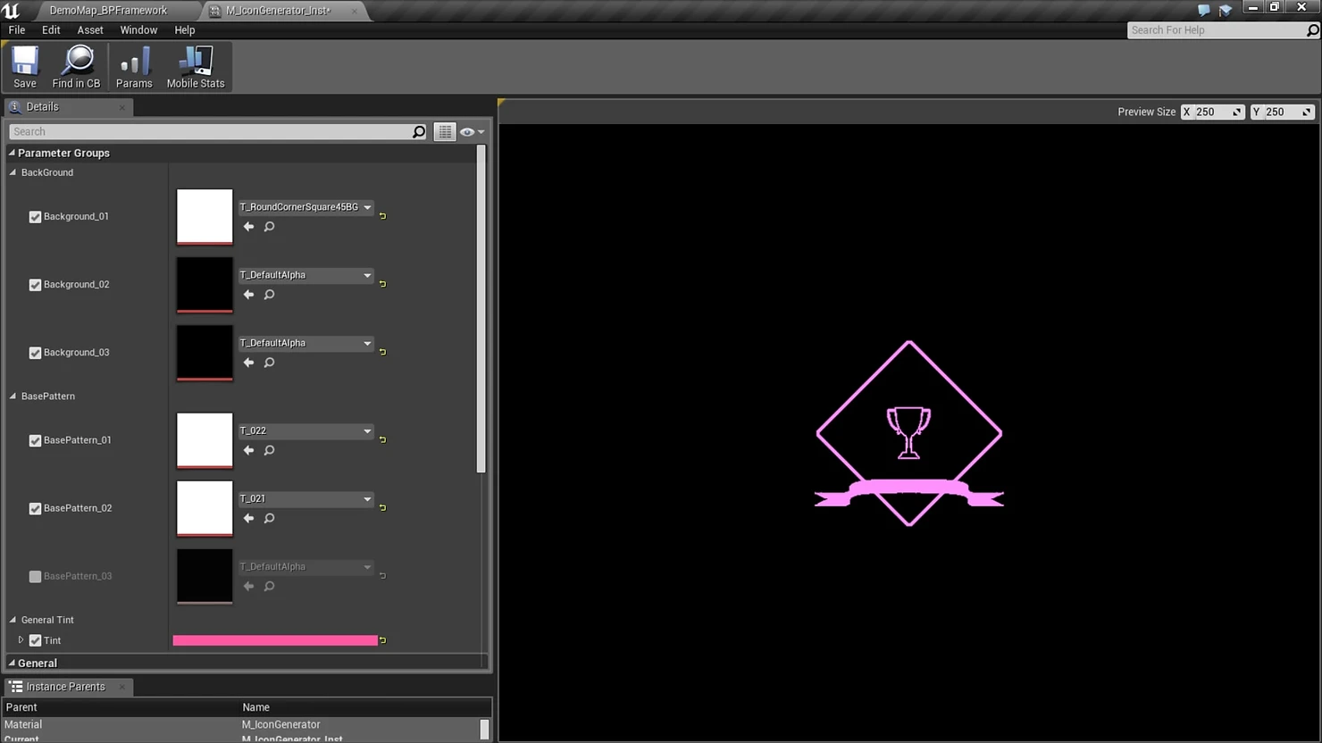Open property matrix grid icon
The width and height of the screenshot is (1322, 743).
pyautogui.click(x=444, y=131)
